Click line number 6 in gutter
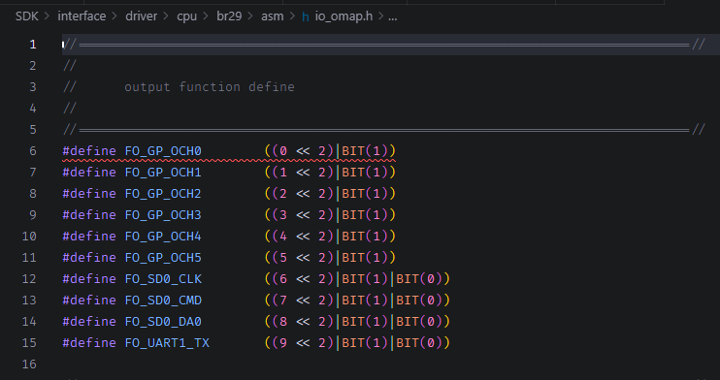 pos(33,151)
